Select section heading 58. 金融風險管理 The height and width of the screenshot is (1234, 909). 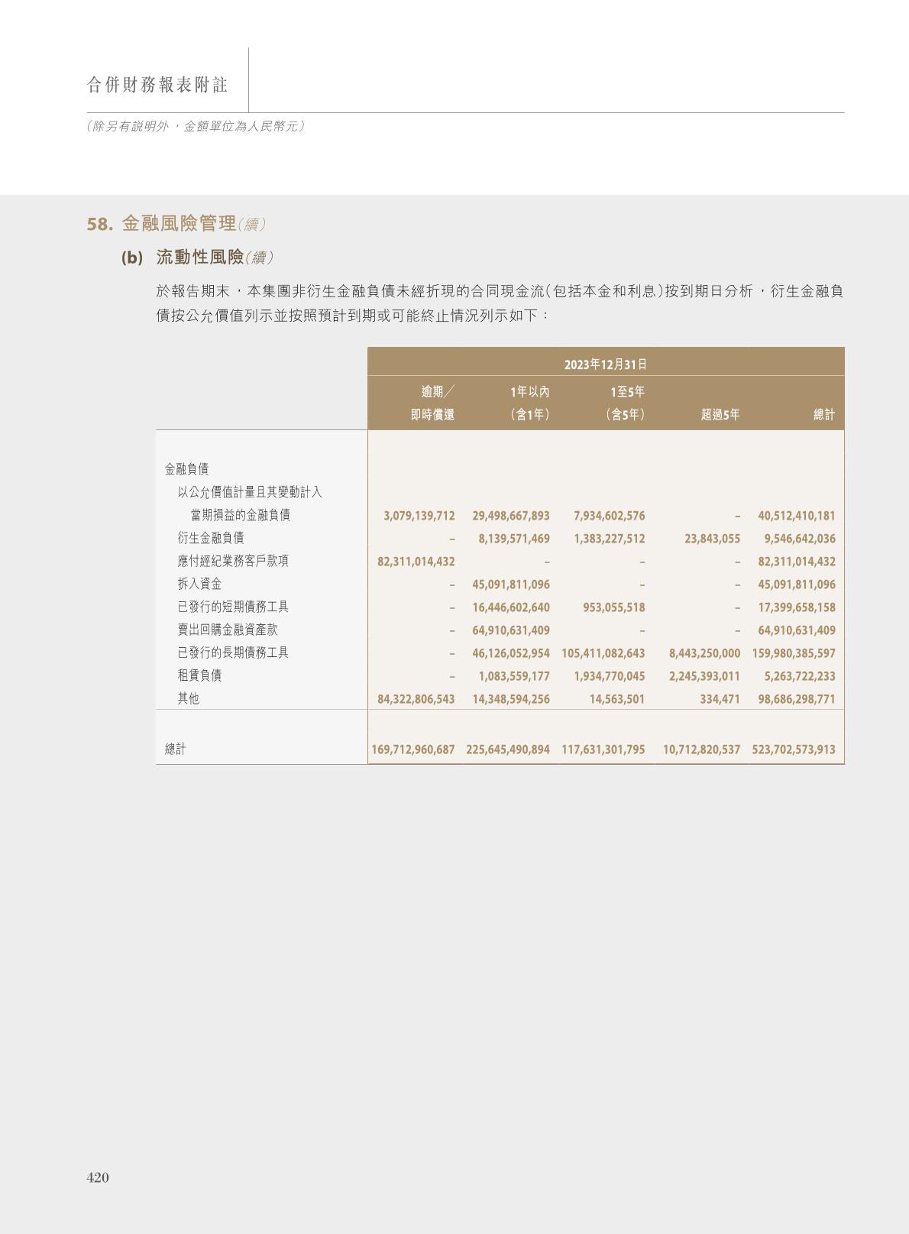click(x=176, y=224)
